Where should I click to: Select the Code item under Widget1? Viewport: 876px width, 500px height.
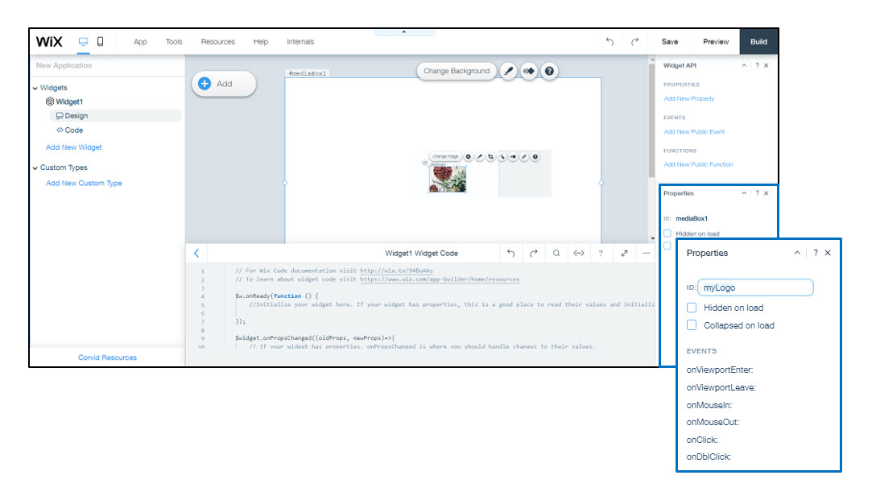[x=73, y=130]
